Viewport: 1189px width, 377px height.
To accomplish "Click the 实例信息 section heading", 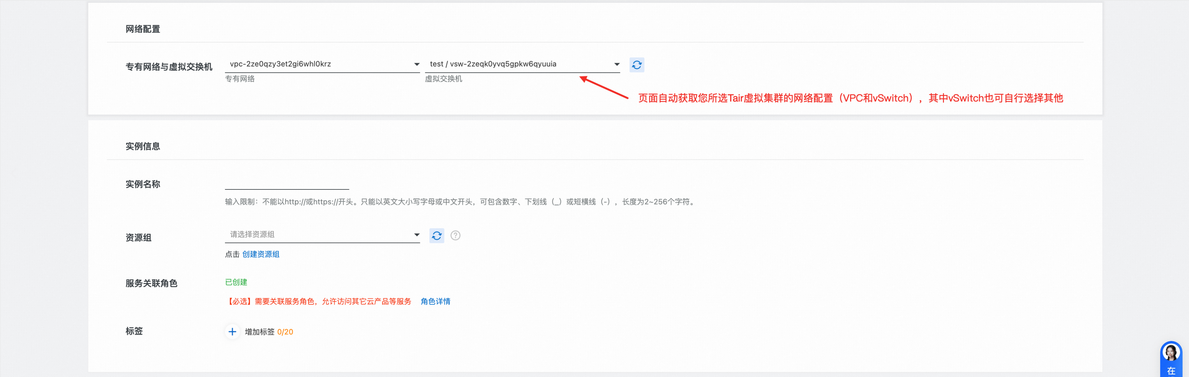I will pos(143,146).
